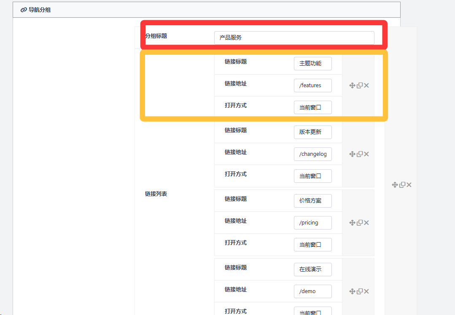The image size is (455, 315).
Task: Click the move handle for the 价格方案 link
Action: (x=352, y=223)
